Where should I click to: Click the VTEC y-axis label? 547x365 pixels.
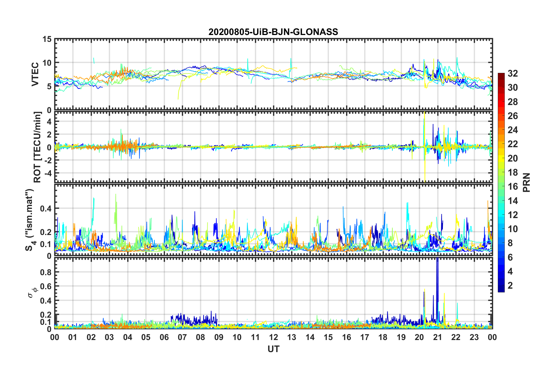(35, 74)
